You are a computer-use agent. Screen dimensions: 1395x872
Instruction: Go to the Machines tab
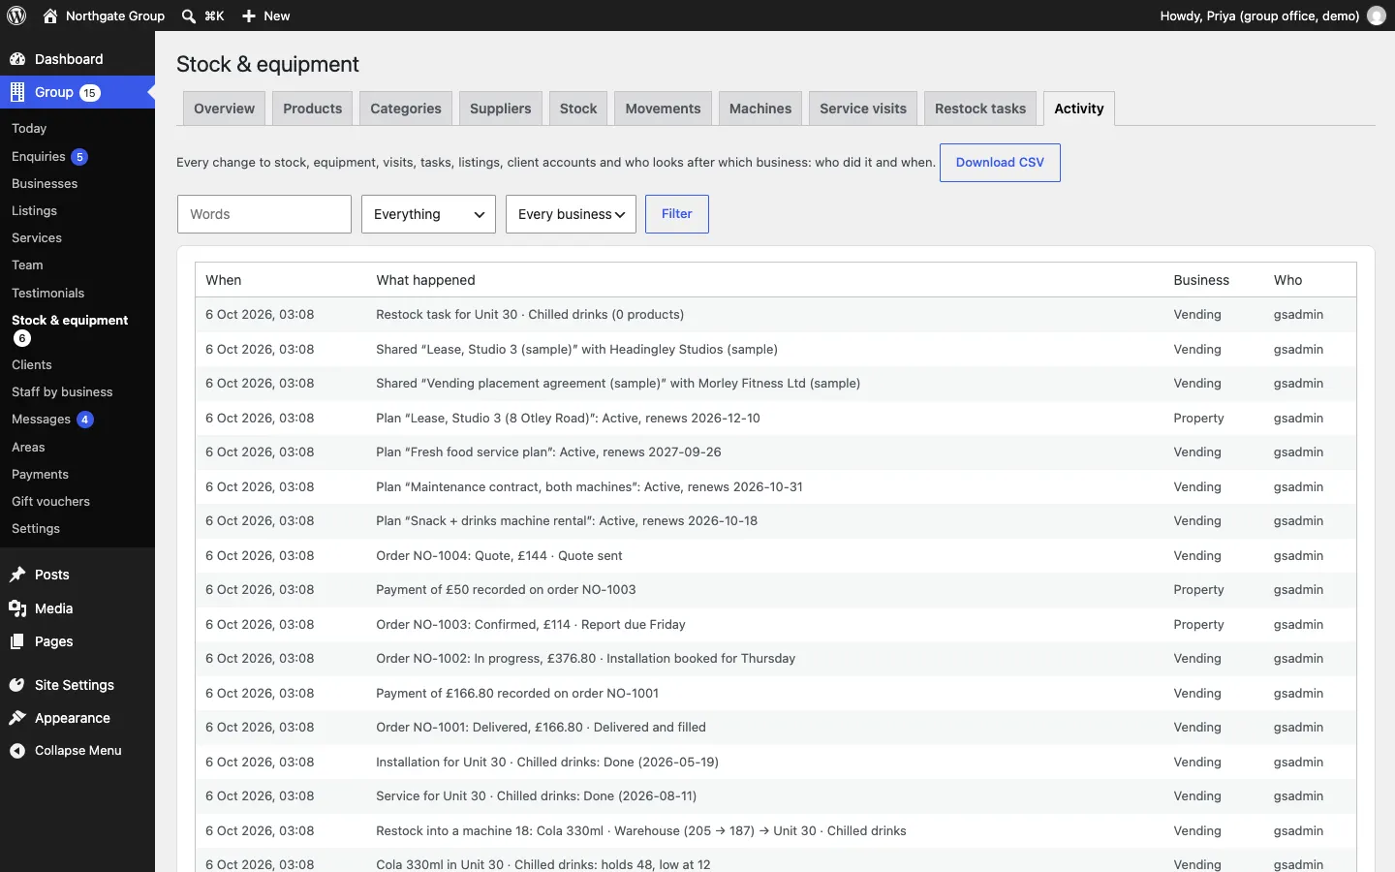759,109
